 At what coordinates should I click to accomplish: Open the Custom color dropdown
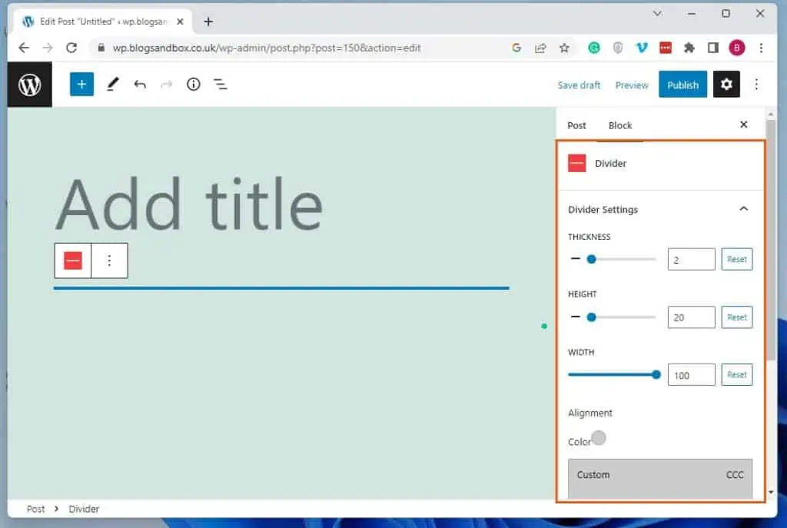click(x=659, y=475)
